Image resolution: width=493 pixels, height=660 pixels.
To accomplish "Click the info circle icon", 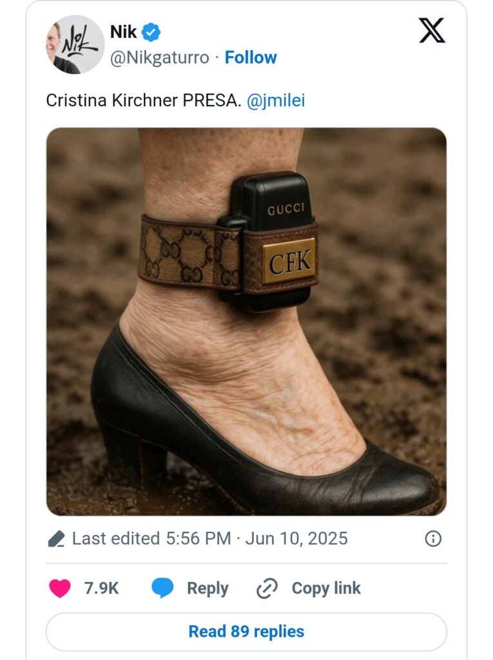I will click(433, 538).
